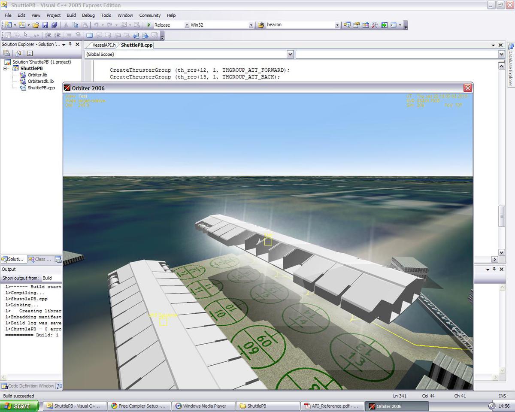Expand the Global Scope dropdown
The image size is (515, 412).
(x=290, y=55)
